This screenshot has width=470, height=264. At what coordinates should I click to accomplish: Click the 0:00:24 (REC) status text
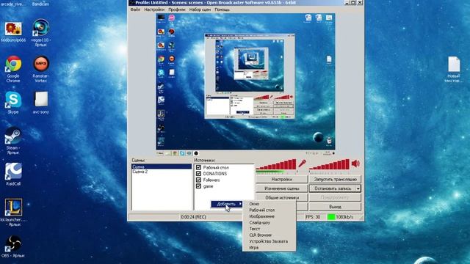193,217
